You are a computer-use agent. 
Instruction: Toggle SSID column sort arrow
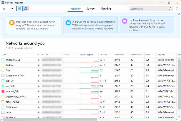(38, 55)
